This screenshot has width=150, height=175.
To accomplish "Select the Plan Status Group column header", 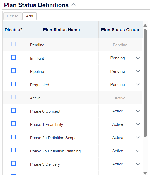I will (x=120, y=30).
